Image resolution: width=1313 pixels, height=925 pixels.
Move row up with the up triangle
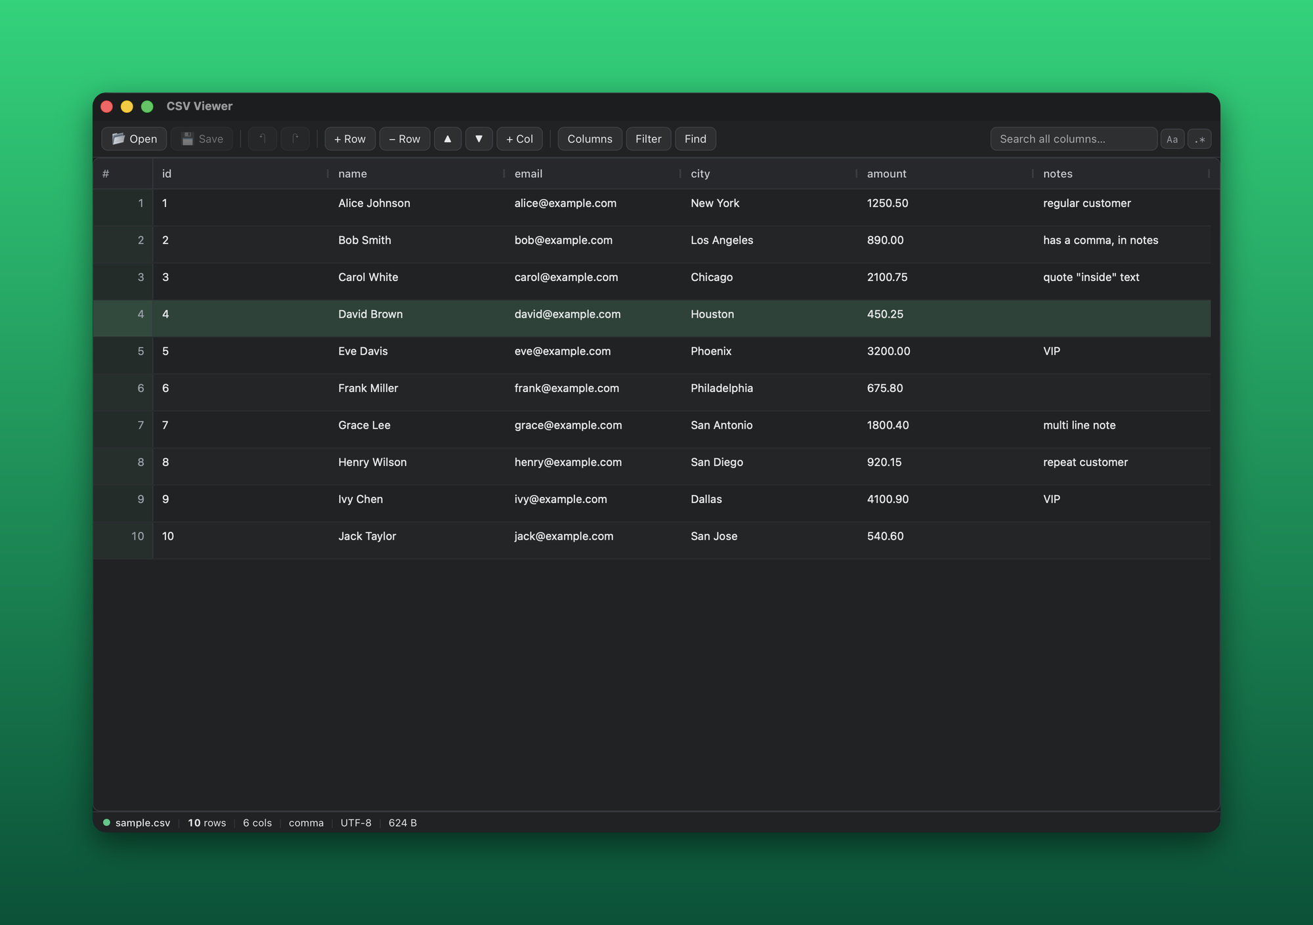coord(448,139)
